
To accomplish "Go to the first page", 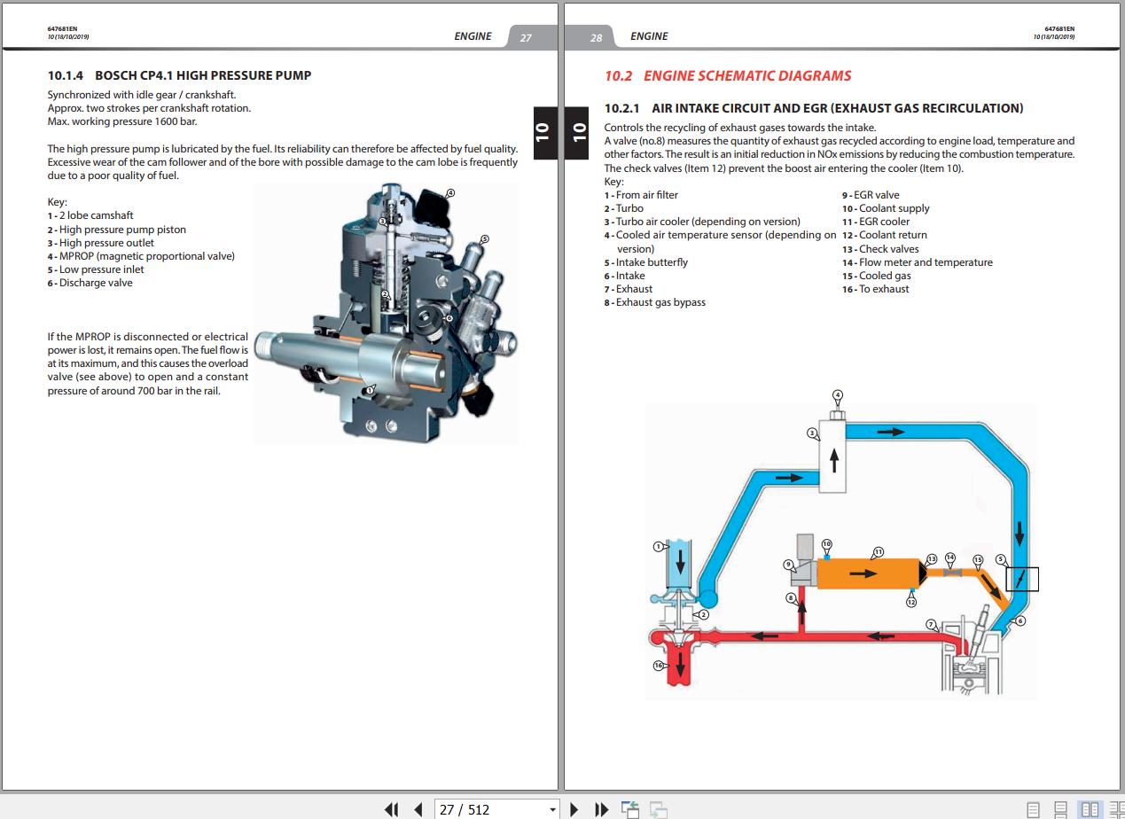I will coord(391,809).
